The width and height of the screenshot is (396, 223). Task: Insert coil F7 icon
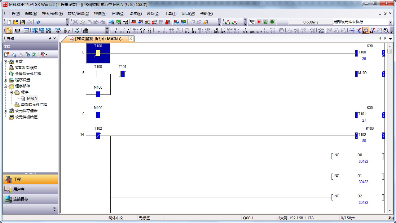pyautogui.click(x=143, y=30)
